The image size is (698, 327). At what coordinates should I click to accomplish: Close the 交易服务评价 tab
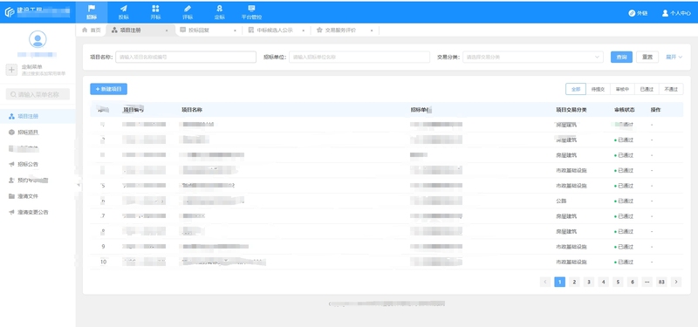coord(372,31)
